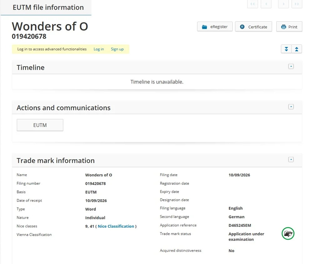Go to next record arrow

click(284, 4)
